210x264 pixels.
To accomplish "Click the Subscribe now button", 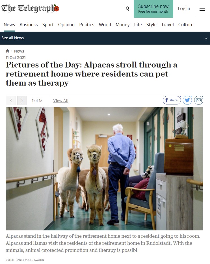I will point(153,9).
